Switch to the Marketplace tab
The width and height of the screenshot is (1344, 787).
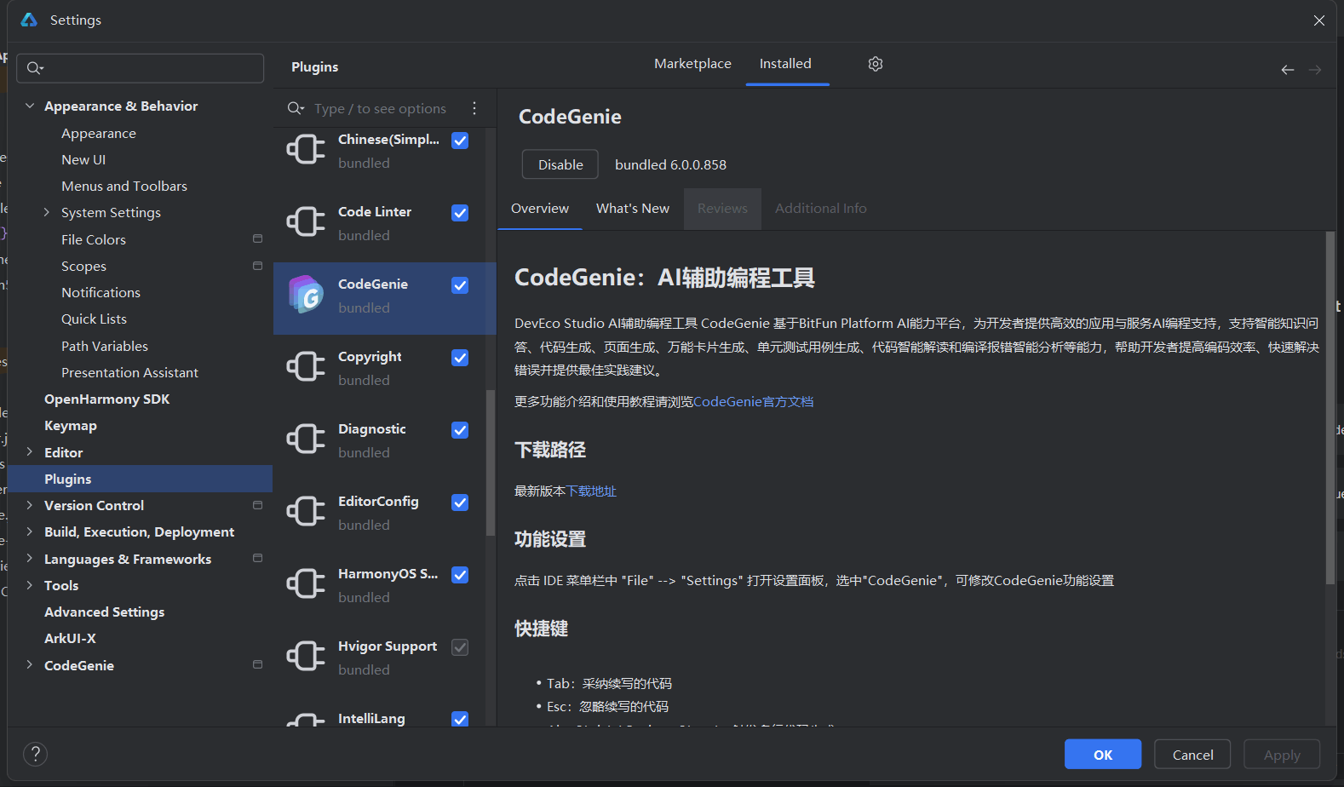pos(692,64)
